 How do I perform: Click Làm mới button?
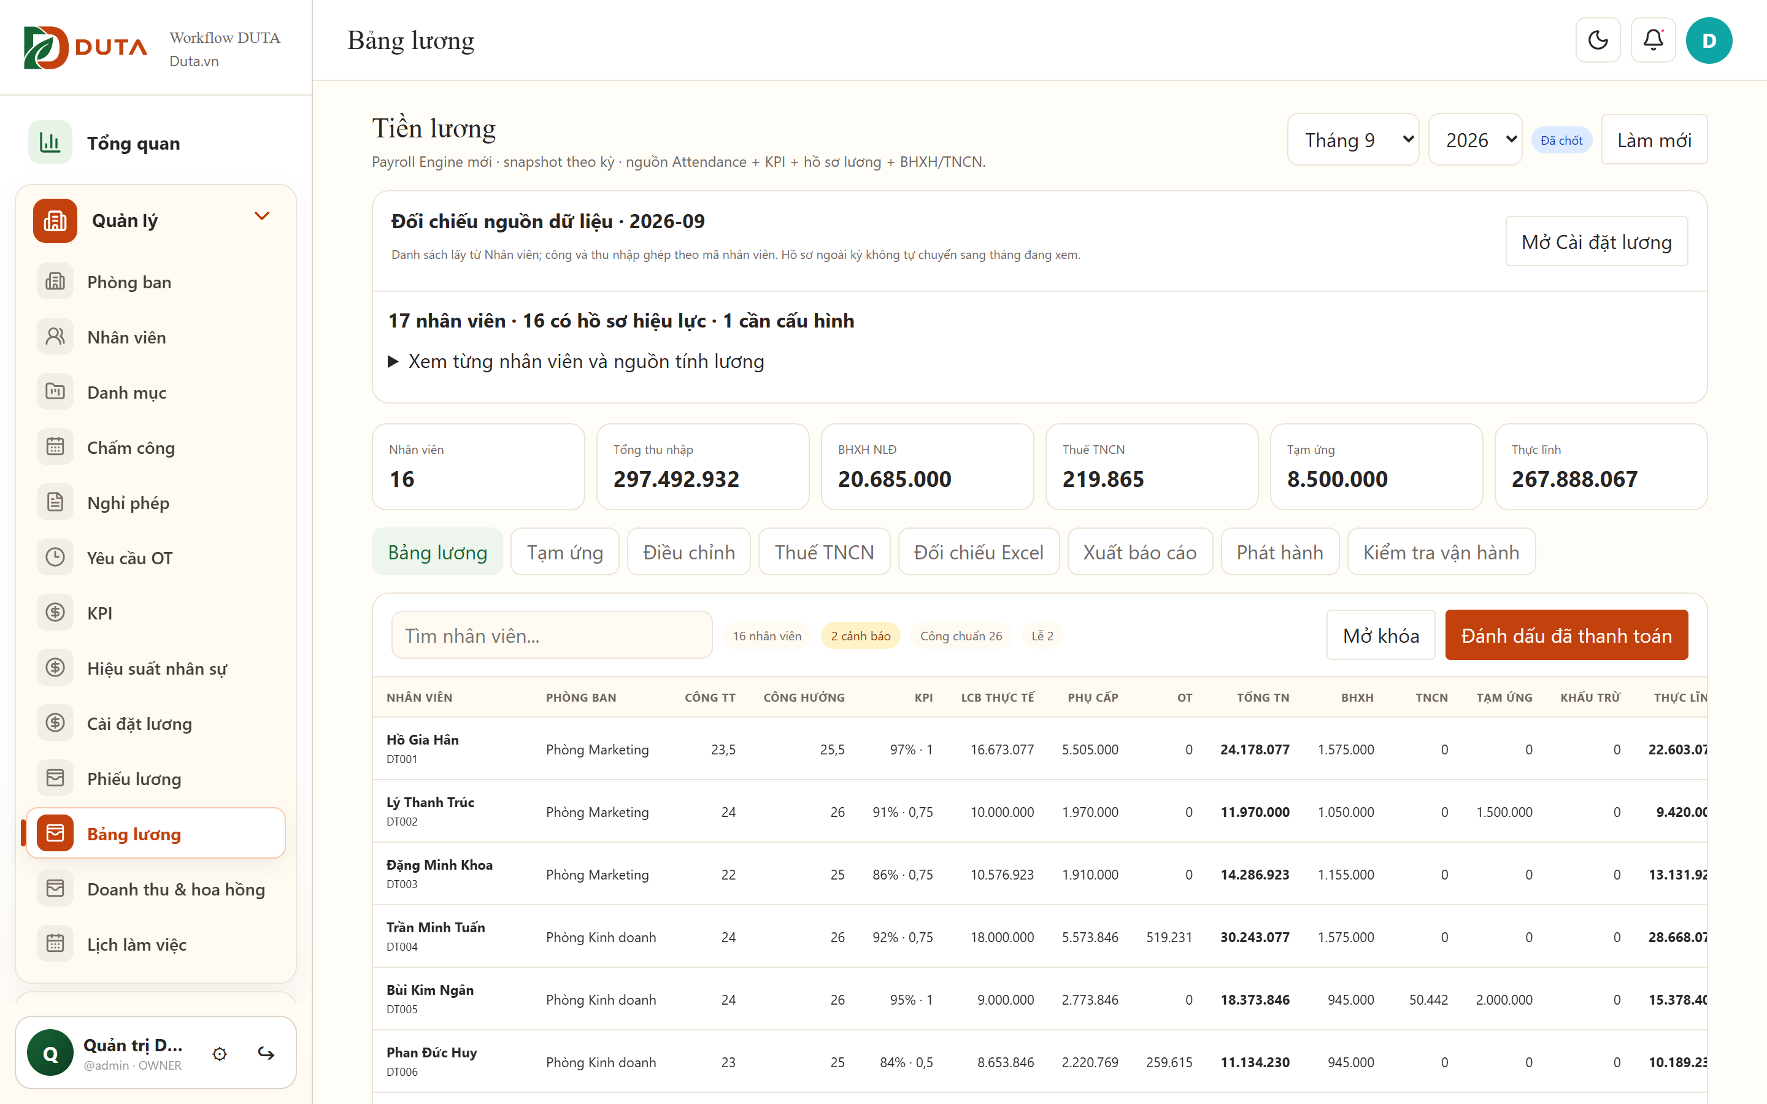[1654, 139]
